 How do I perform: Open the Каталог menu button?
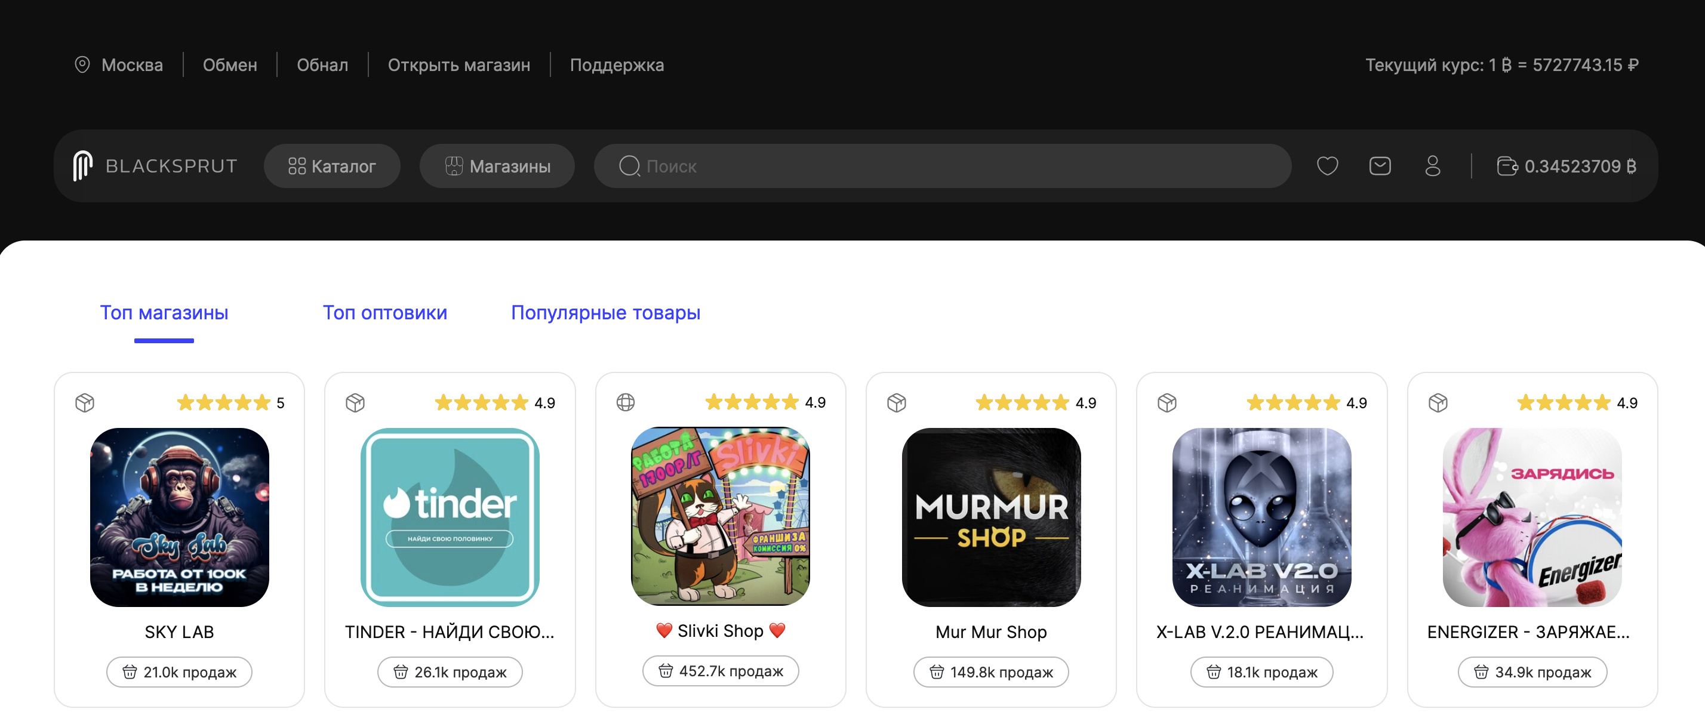pyautogui.click(x=331, y=166)
